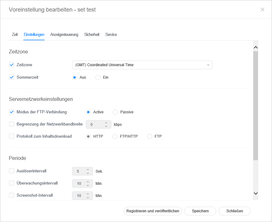This screenshot has height=222, width=272.
Task: Select the Passive FTP connection mode
Action: [115, 112]
